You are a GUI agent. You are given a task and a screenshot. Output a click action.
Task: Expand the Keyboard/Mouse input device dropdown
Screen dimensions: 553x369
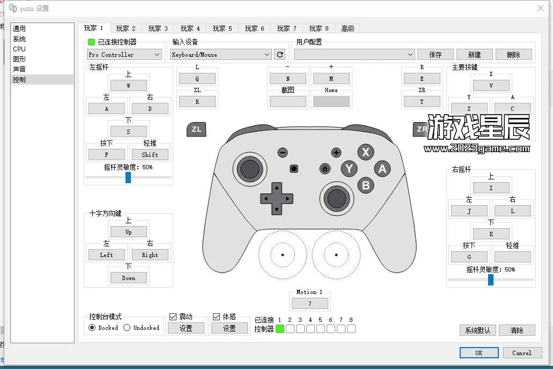tap(221, 55)
